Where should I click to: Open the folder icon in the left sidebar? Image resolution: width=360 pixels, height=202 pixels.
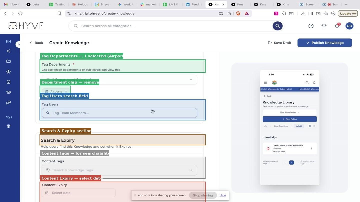[8, 61]
